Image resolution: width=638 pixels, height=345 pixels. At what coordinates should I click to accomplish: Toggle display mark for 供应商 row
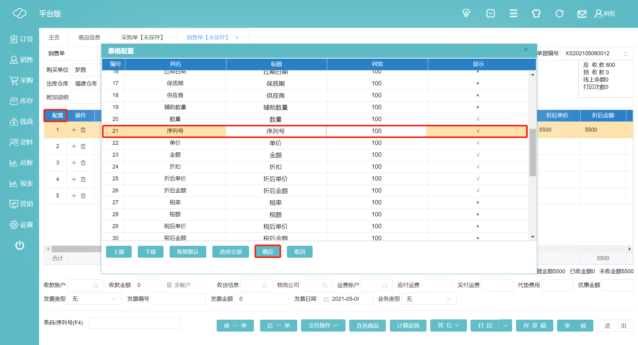[478, 95]
